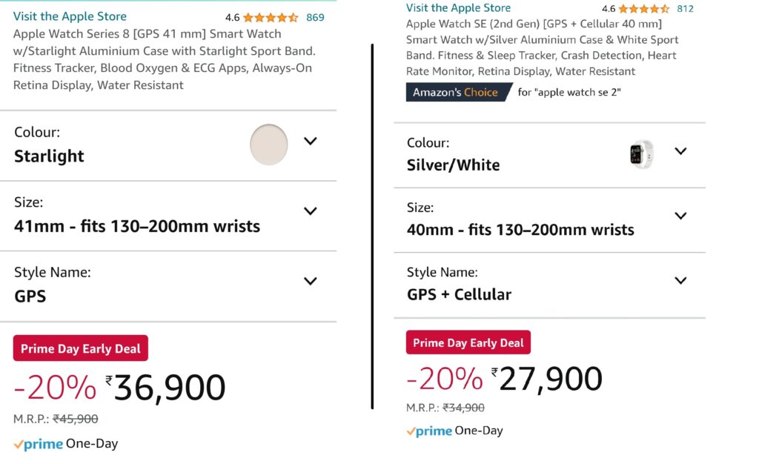The width and height of the screenshot is (759, 464).
Task: Open the 41mm size selector
Action: (311, 211)
